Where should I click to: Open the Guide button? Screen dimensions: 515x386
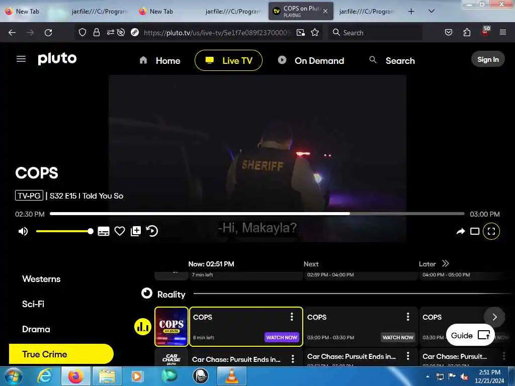(470, 335)
